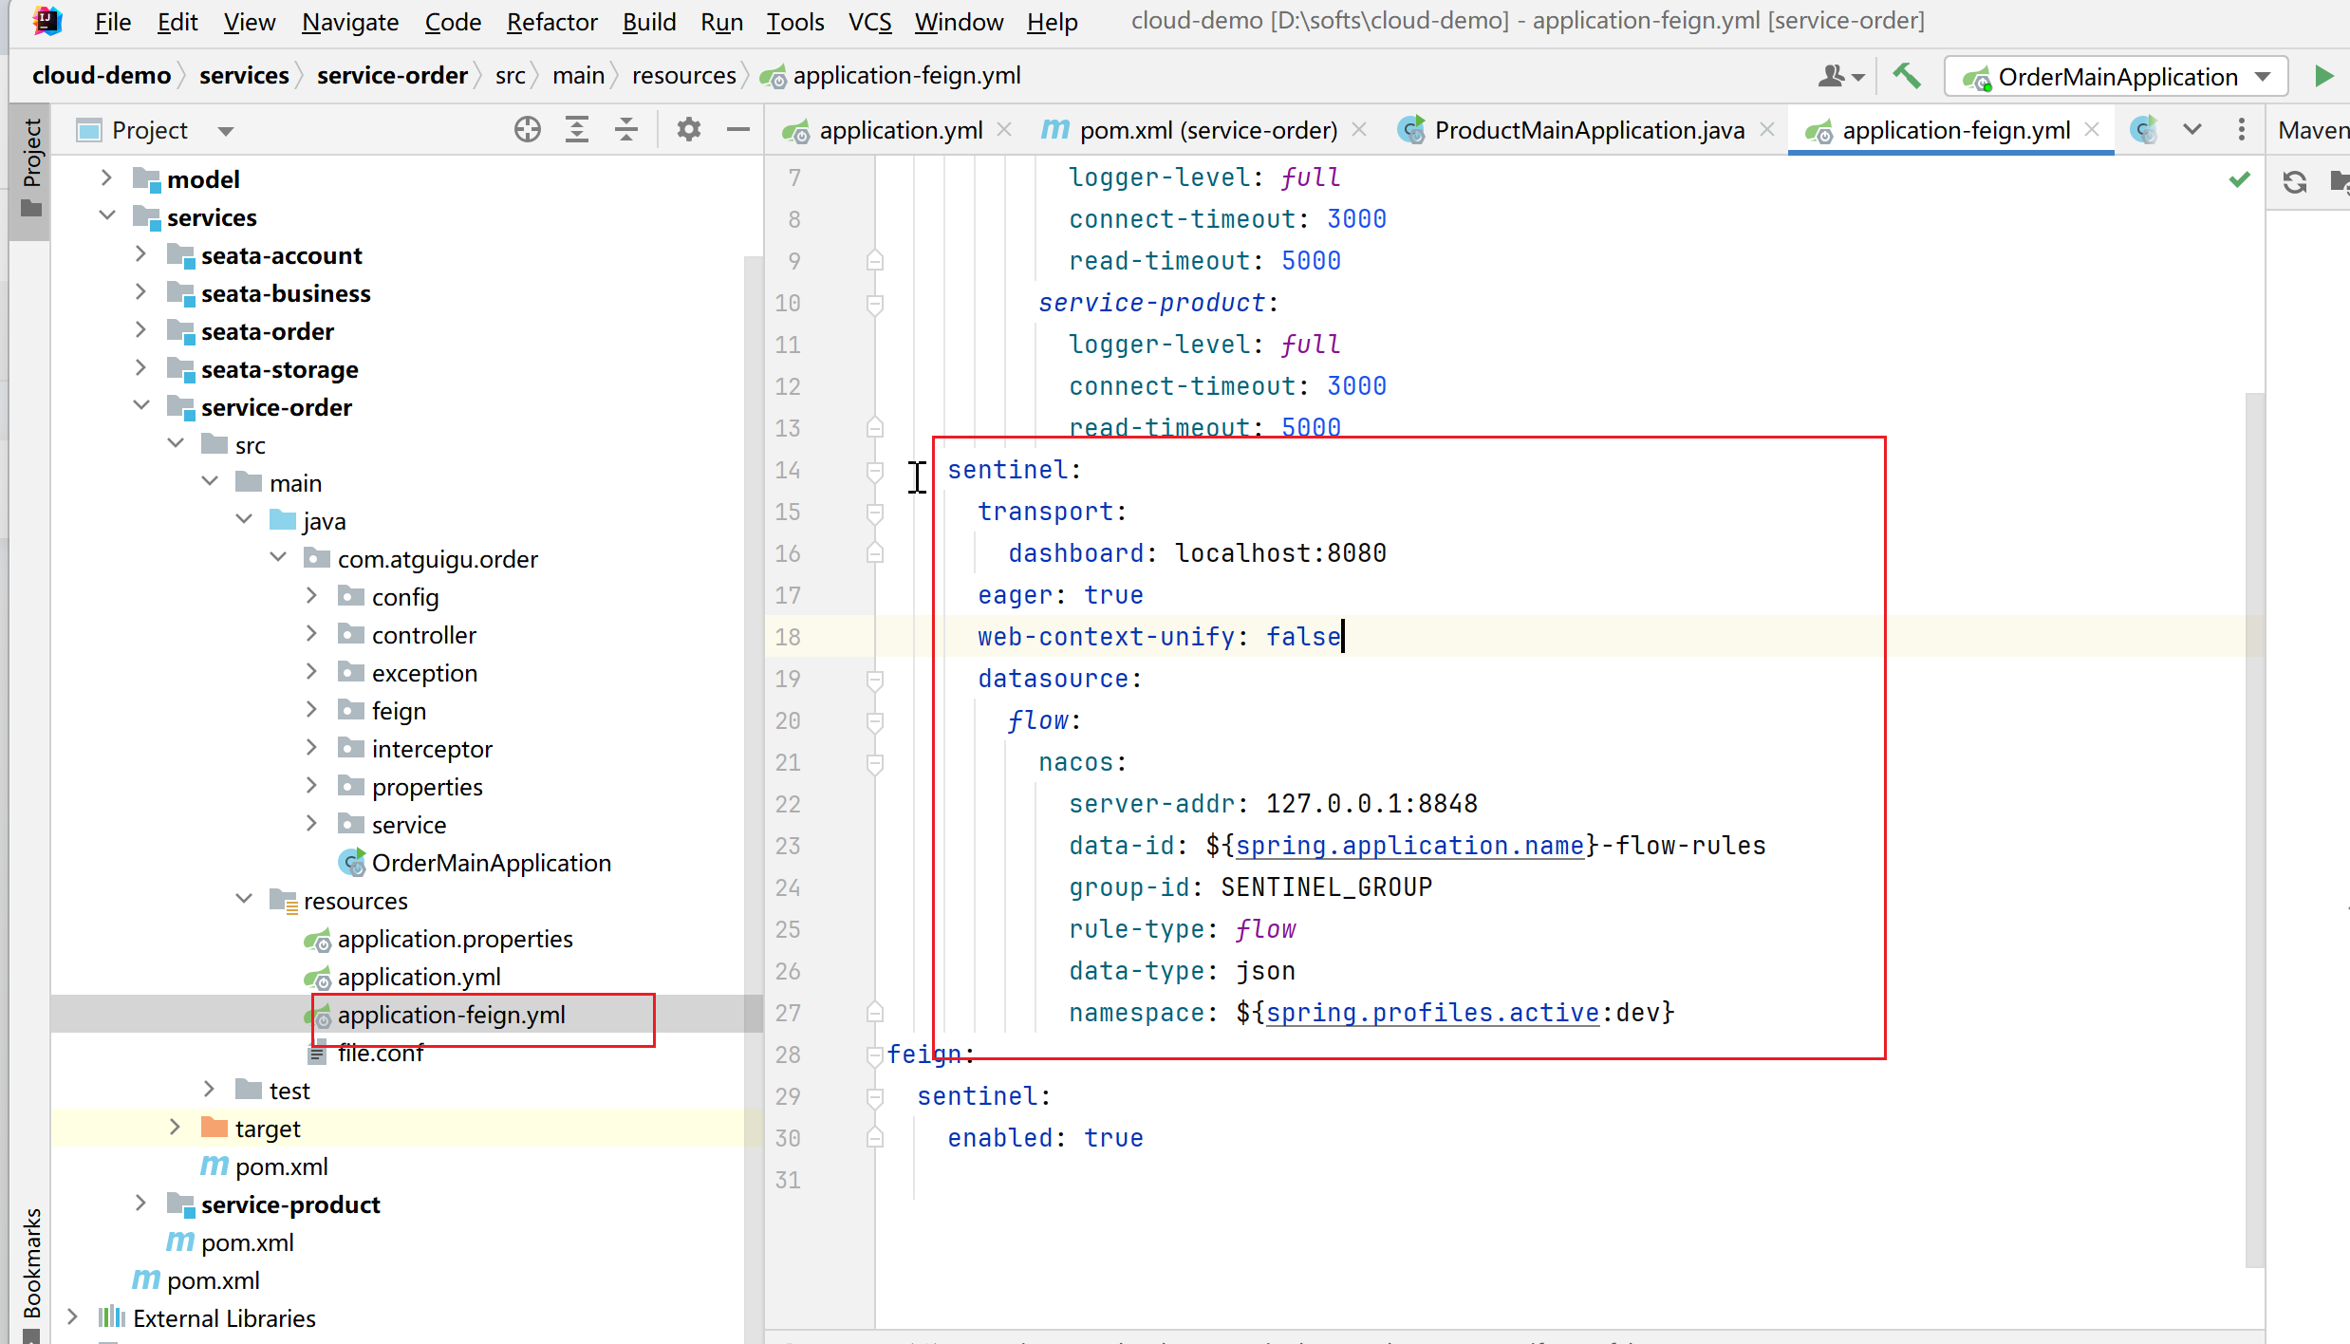Switch to ProductMainApplication.java tab
2350x1344 pixels.
pyautogui.click(x=1589, y=130)
